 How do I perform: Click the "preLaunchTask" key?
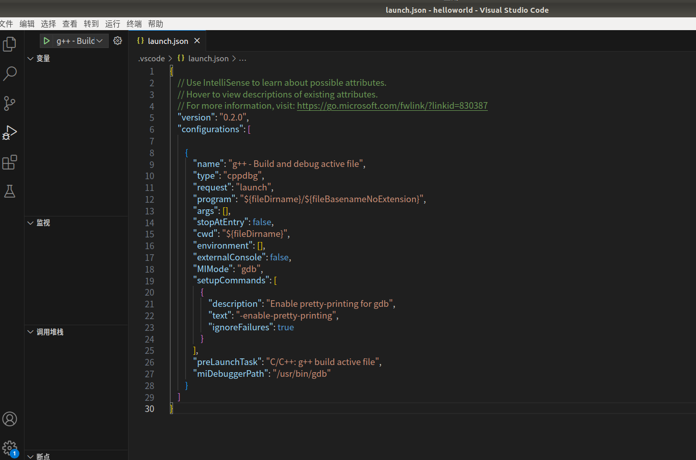[x=228, y=362]
